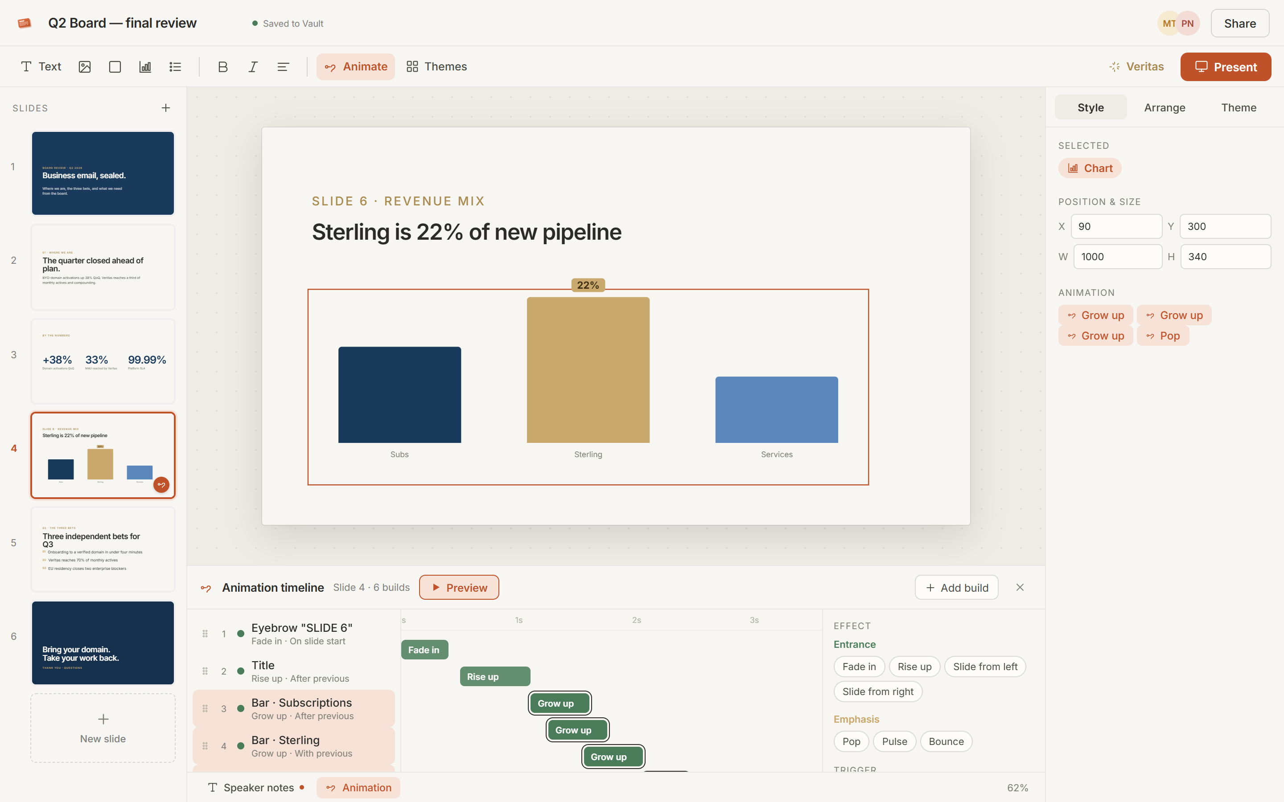Insert a chart from the toolbar
Screen dimensions: 1284x802
[145, 66]
